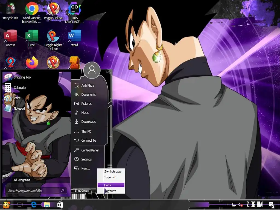Click the network icon in system tray
The width and height of the screenshot is (280, 210).
click(x=234, y=205)
